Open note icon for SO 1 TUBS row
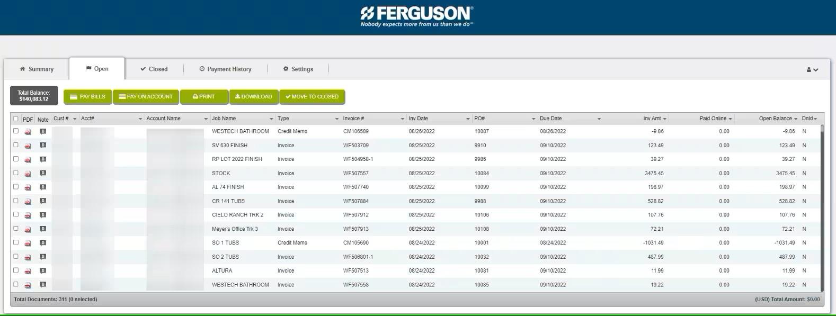Viewport: 836px width, 316px height. coord(43,243)
